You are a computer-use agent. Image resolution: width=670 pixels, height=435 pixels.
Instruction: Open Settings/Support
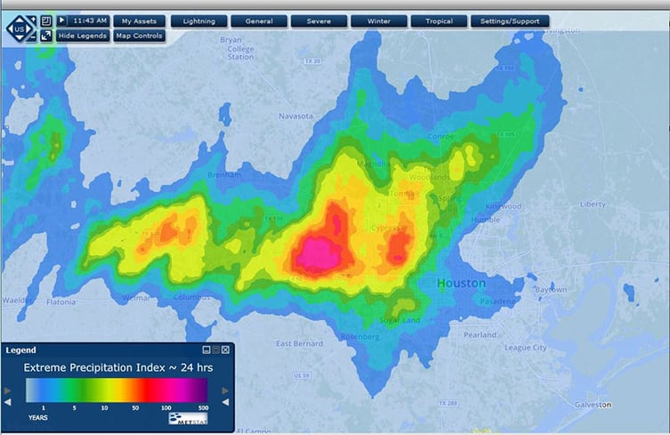click(509, 20)
